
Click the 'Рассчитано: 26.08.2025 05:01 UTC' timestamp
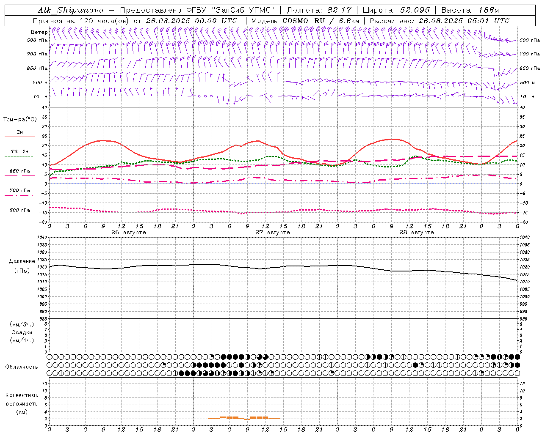[440, 21]
